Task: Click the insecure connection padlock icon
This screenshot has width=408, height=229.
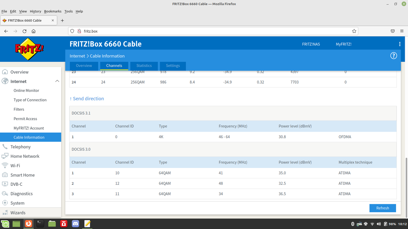Action: click(x=79, y=31)
